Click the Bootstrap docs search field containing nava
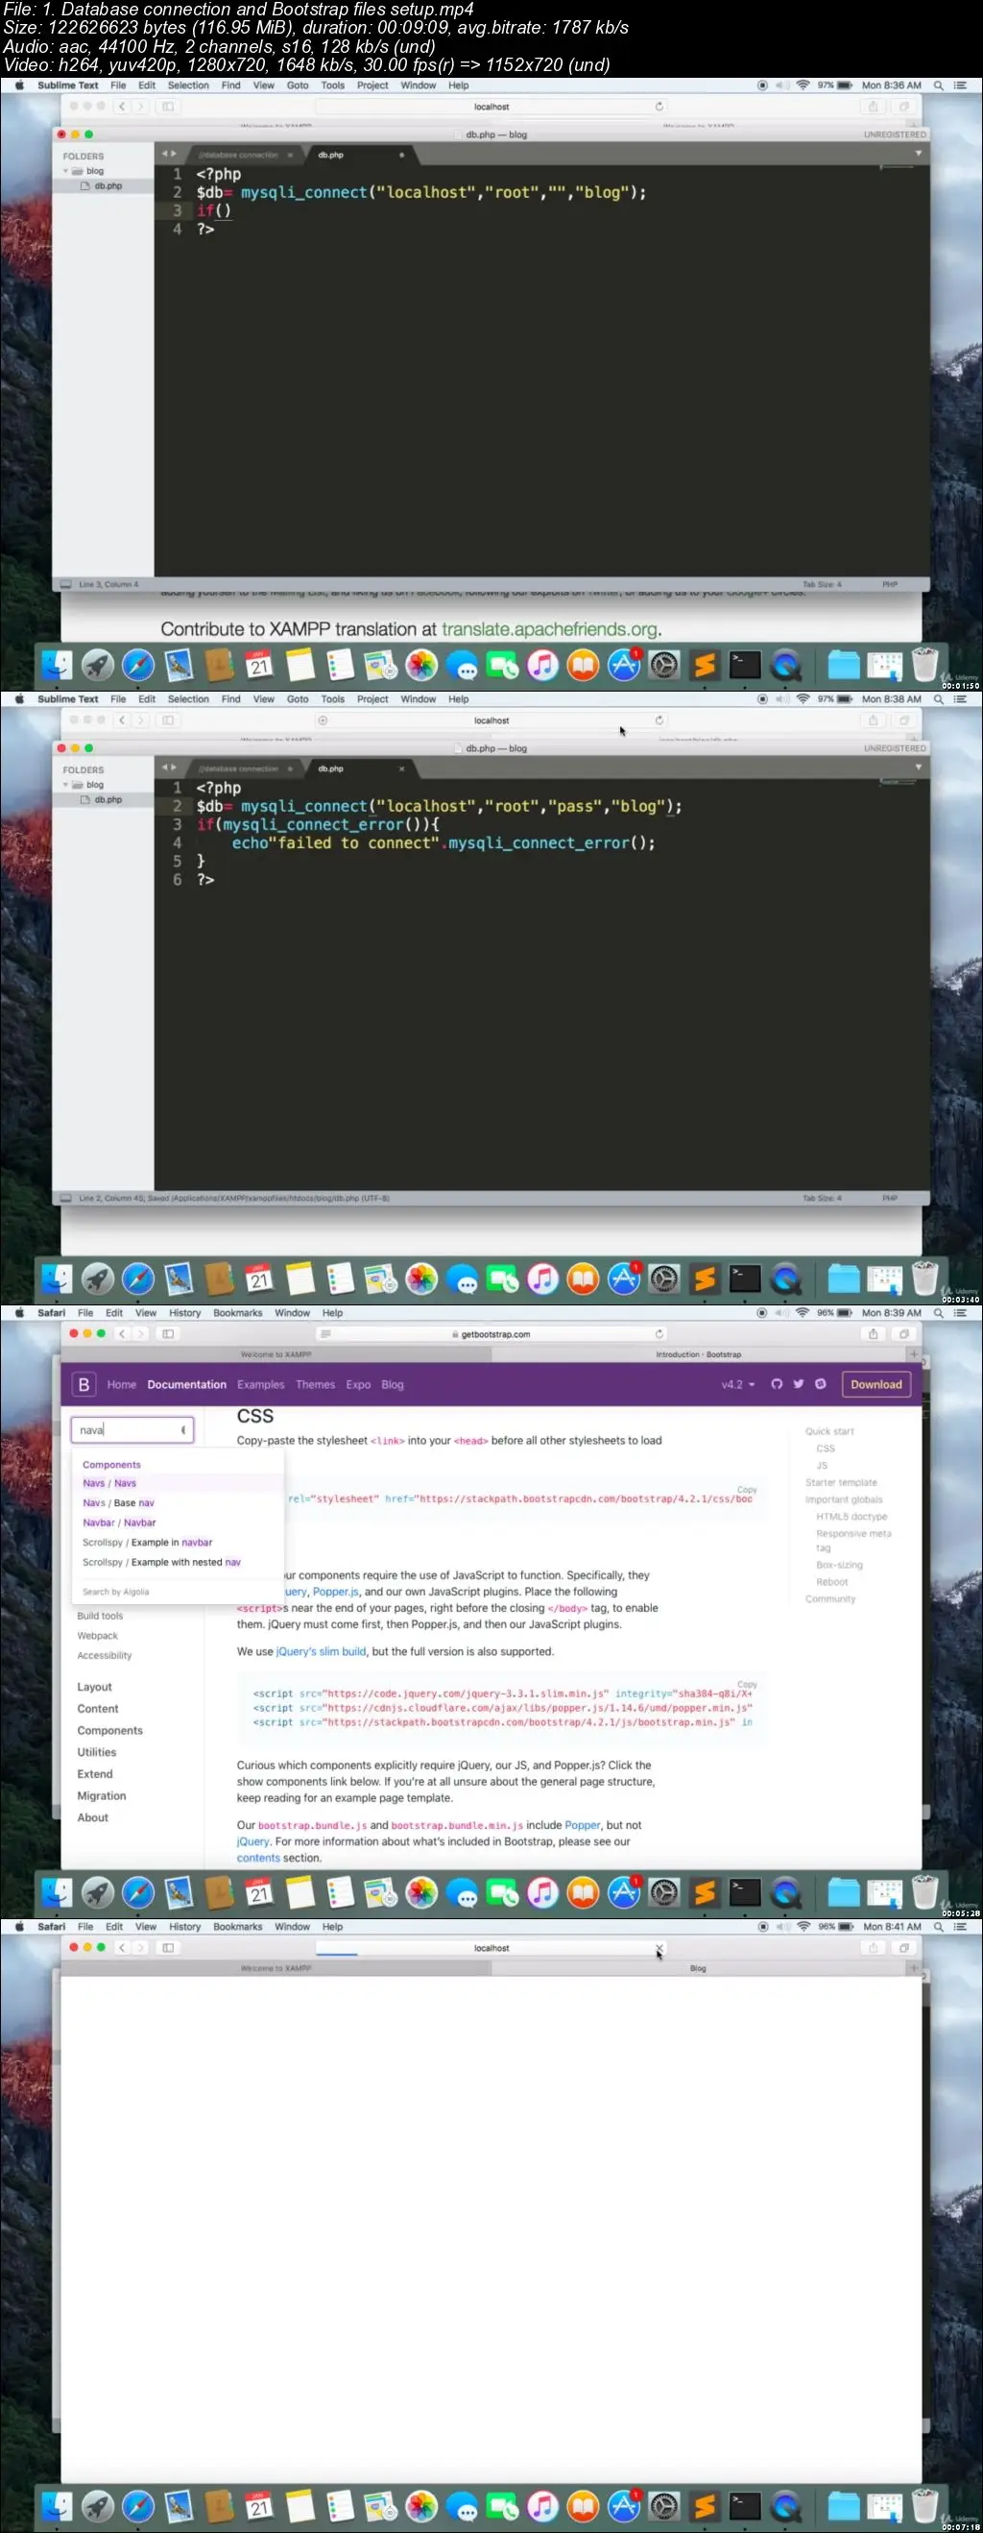The image size is (983, 2533). [132, 1430]
